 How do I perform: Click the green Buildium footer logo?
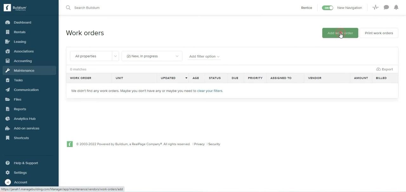tap(70, 144)
